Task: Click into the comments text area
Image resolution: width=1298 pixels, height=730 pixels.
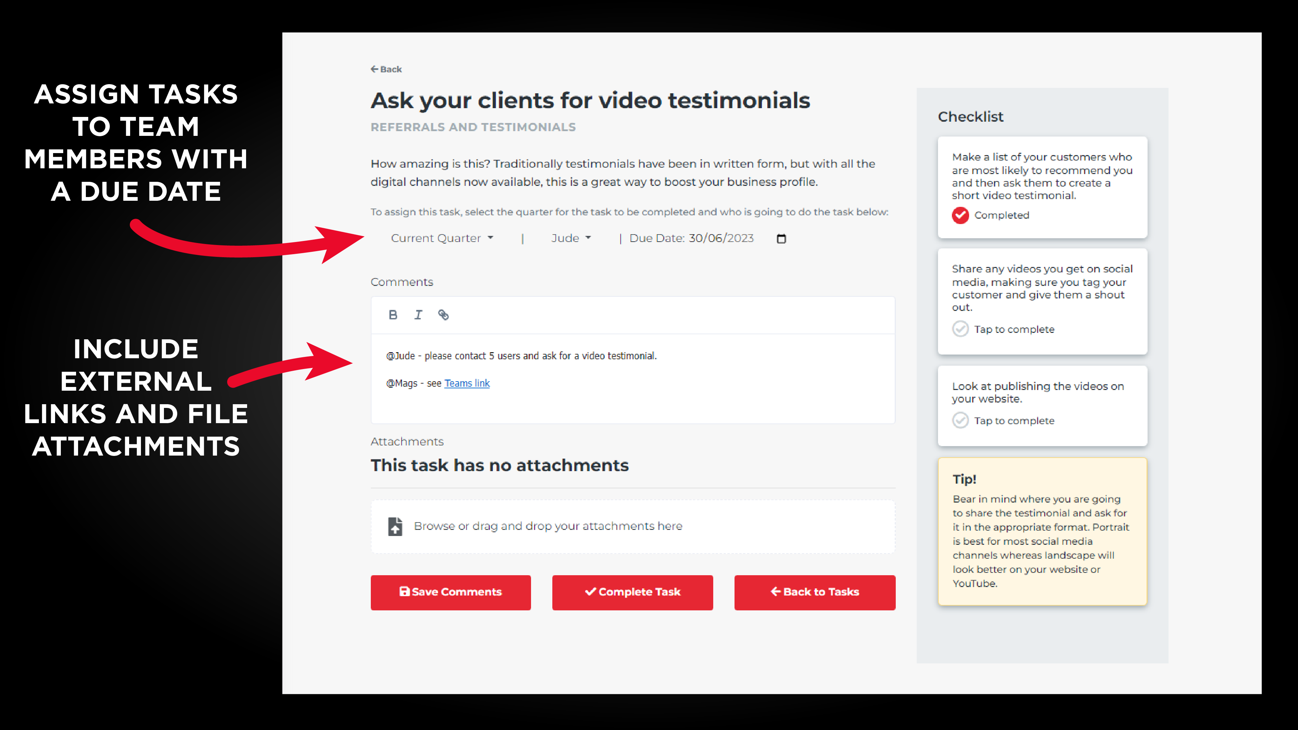Action: 633,379
